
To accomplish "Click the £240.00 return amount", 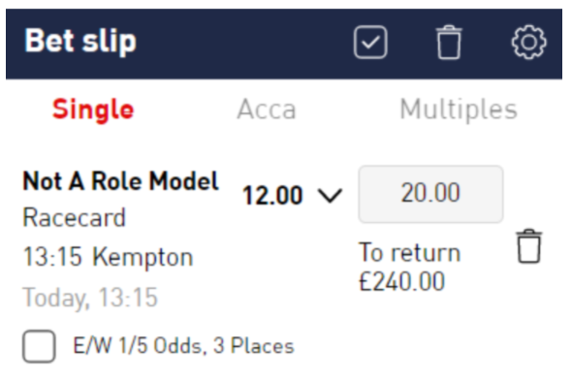I will pyautogui.click(x=401, y=281).
